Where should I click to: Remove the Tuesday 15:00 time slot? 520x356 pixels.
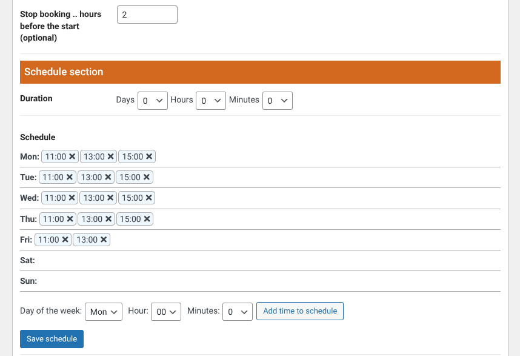[x=147, y=177]
